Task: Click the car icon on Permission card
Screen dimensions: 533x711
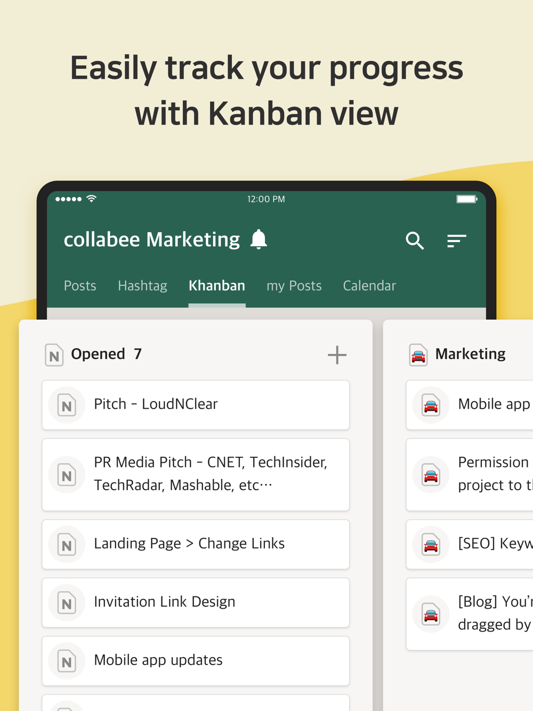Action: coord(431,474)
